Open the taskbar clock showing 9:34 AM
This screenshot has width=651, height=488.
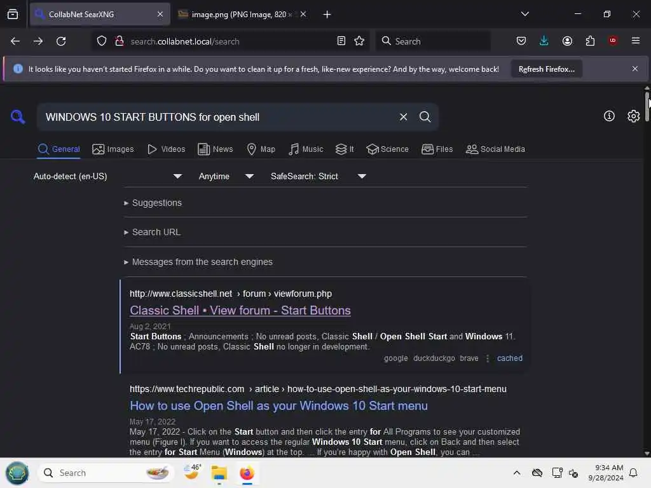pyautogui.click(x=606, y=473)
